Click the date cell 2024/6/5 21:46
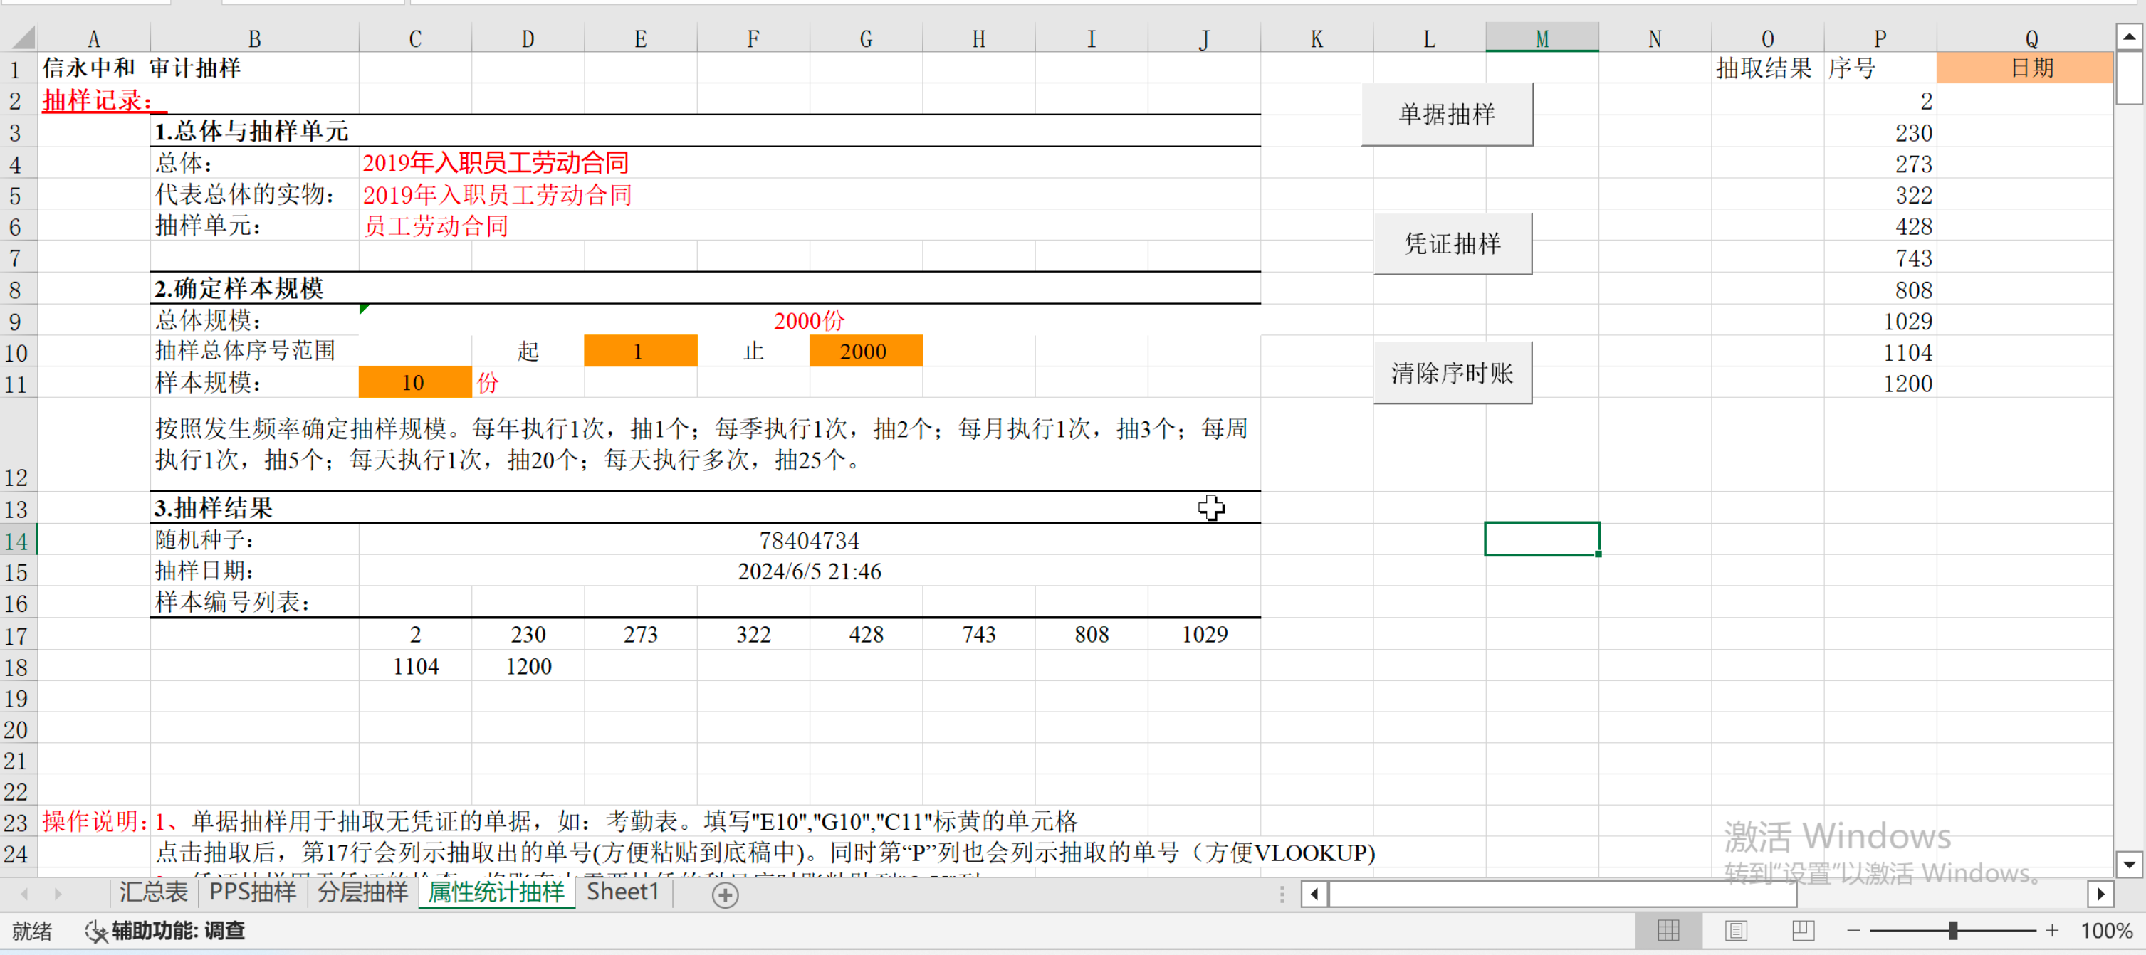The height and width of the screenshot is (955, 2146). pyautogui.click(x=809, y=571)
